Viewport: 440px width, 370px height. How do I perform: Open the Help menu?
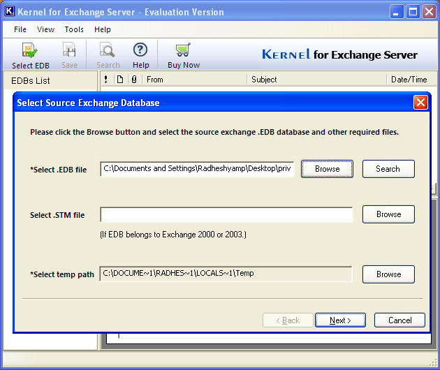(103, 29)
